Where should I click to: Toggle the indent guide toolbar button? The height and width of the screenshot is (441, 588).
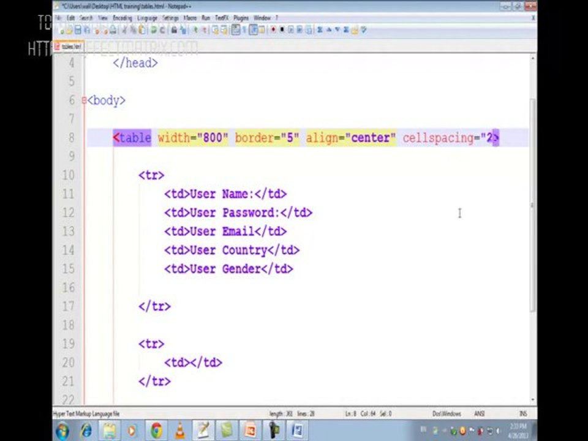pos(254,29)
